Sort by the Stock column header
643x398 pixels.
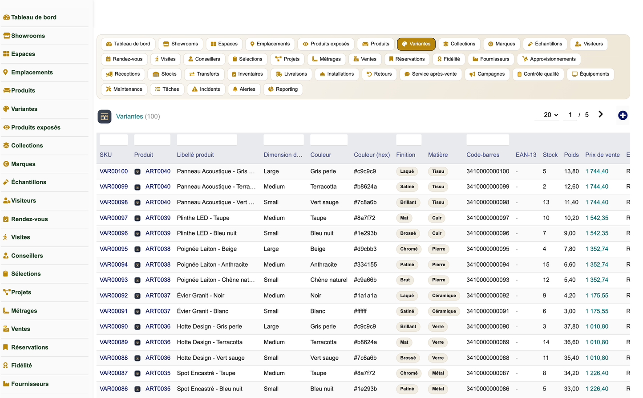[x=550, y=155]
